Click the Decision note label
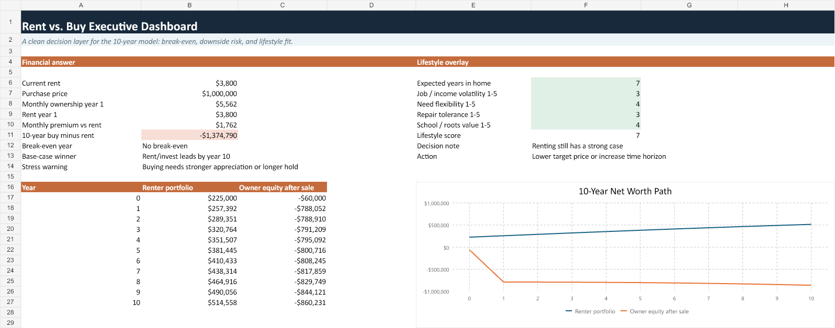The image size is (835, 328). point(438,146)
